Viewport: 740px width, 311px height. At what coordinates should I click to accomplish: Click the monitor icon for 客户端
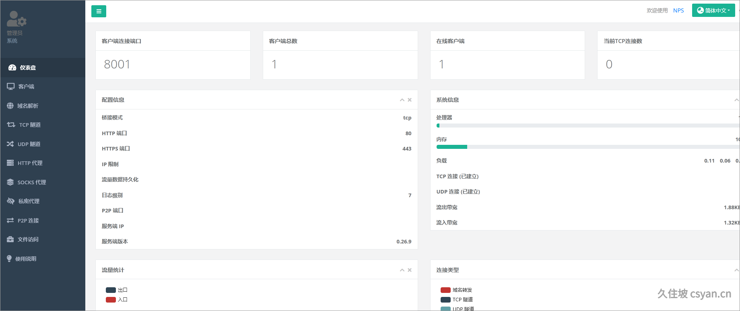tap(10, 87)
